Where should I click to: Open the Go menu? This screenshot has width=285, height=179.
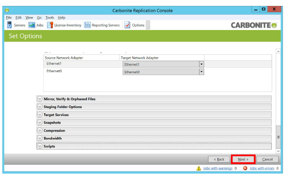[x=39, y=18]
